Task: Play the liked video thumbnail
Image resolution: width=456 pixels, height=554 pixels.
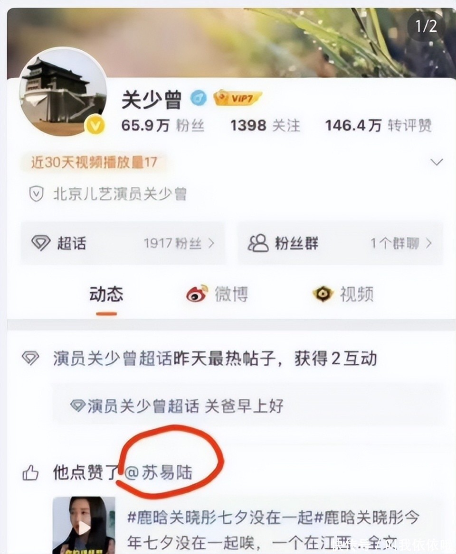Action: (x=84, y=526)
